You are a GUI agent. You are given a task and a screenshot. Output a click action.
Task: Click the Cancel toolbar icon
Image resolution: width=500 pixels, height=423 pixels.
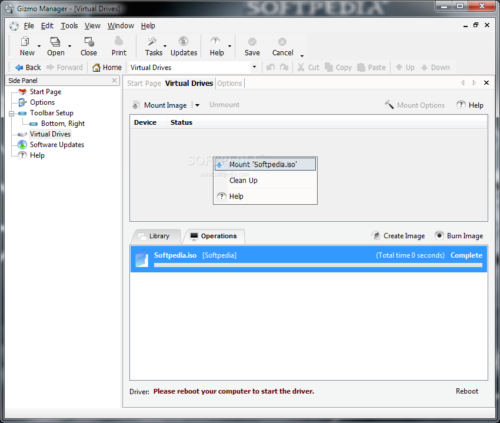click(x=282, y=42)
